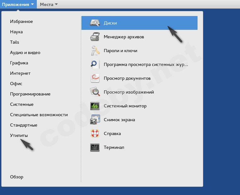Click the Screenshot camera icon

pos(95,120)
